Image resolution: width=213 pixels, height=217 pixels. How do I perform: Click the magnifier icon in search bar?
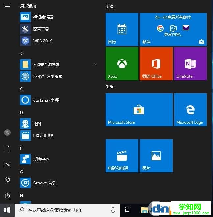point(21,210)
